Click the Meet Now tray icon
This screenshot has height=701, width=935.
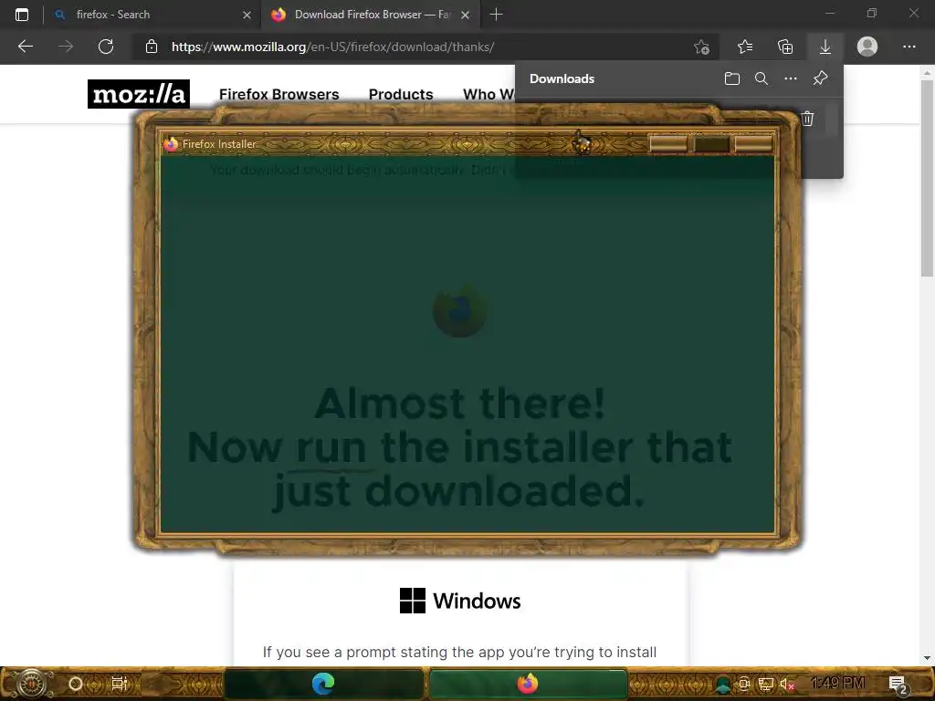(x=744, y=685)
